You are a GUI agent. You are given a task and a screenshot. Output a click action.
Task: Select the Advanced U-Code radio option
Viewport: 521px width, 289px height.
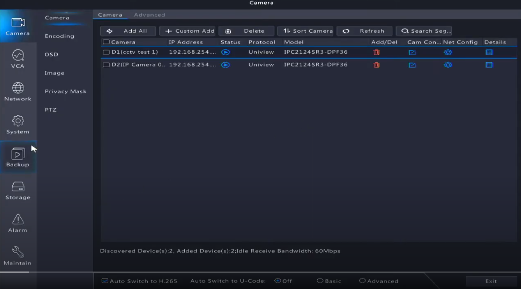362,281
